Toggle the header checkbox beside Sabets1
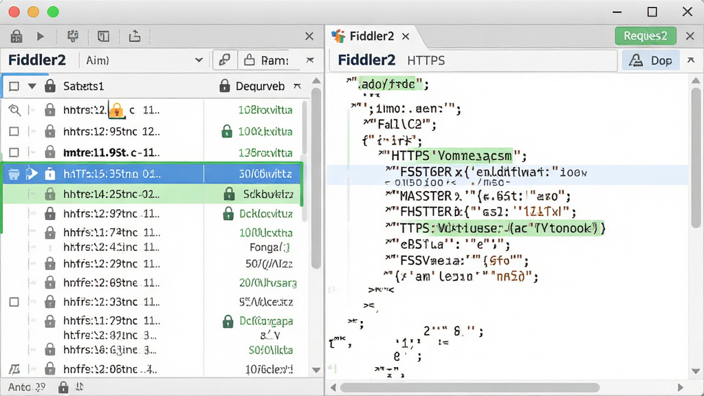 (14, 86)
